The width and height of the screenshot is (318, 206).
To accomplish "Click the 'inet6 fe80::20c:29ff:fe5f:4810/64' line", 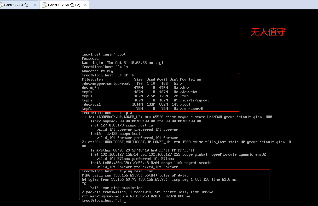I will (x=151, y=163).
